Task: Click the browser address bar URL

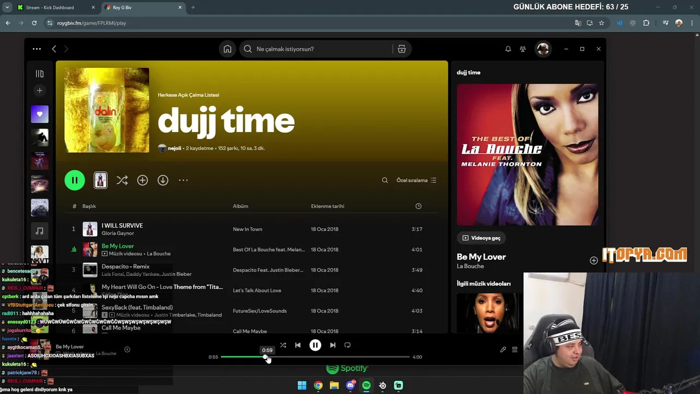Action: click(91, 23)
